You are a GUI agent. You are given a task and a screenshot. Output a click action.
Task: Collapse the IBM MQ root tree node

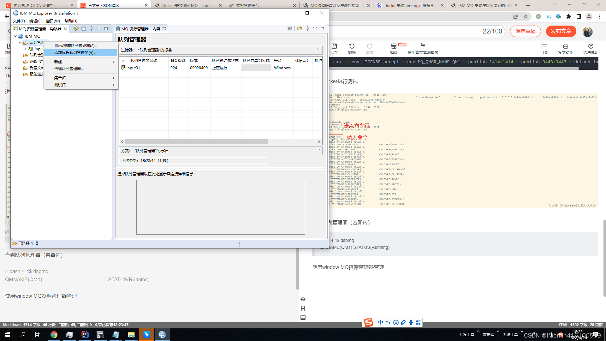point(15,36)
